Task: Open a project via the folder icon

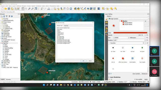Action: point(6,9)
